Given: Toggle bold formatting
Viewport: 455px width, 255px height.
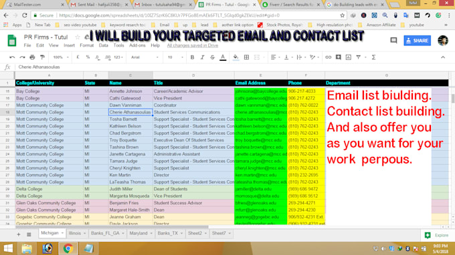Looking at the screenshot, I should pyautogui.click(x=192, y=57).
